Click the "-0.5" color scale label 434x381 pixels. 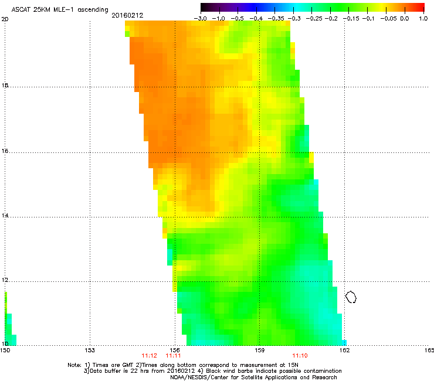tap(237, 19)
